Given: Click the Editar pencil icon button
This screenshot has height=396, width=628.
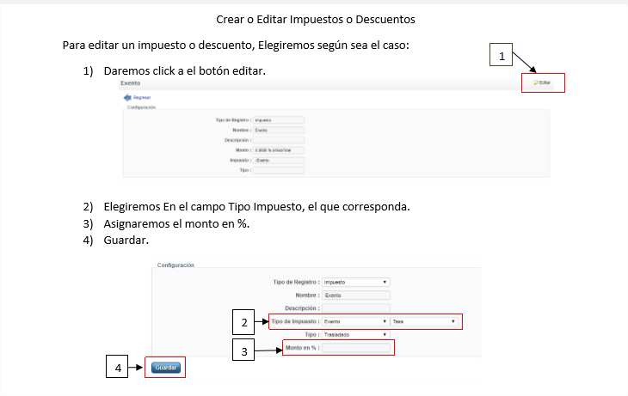Looking at the screenshot, I should coord(542,82).
